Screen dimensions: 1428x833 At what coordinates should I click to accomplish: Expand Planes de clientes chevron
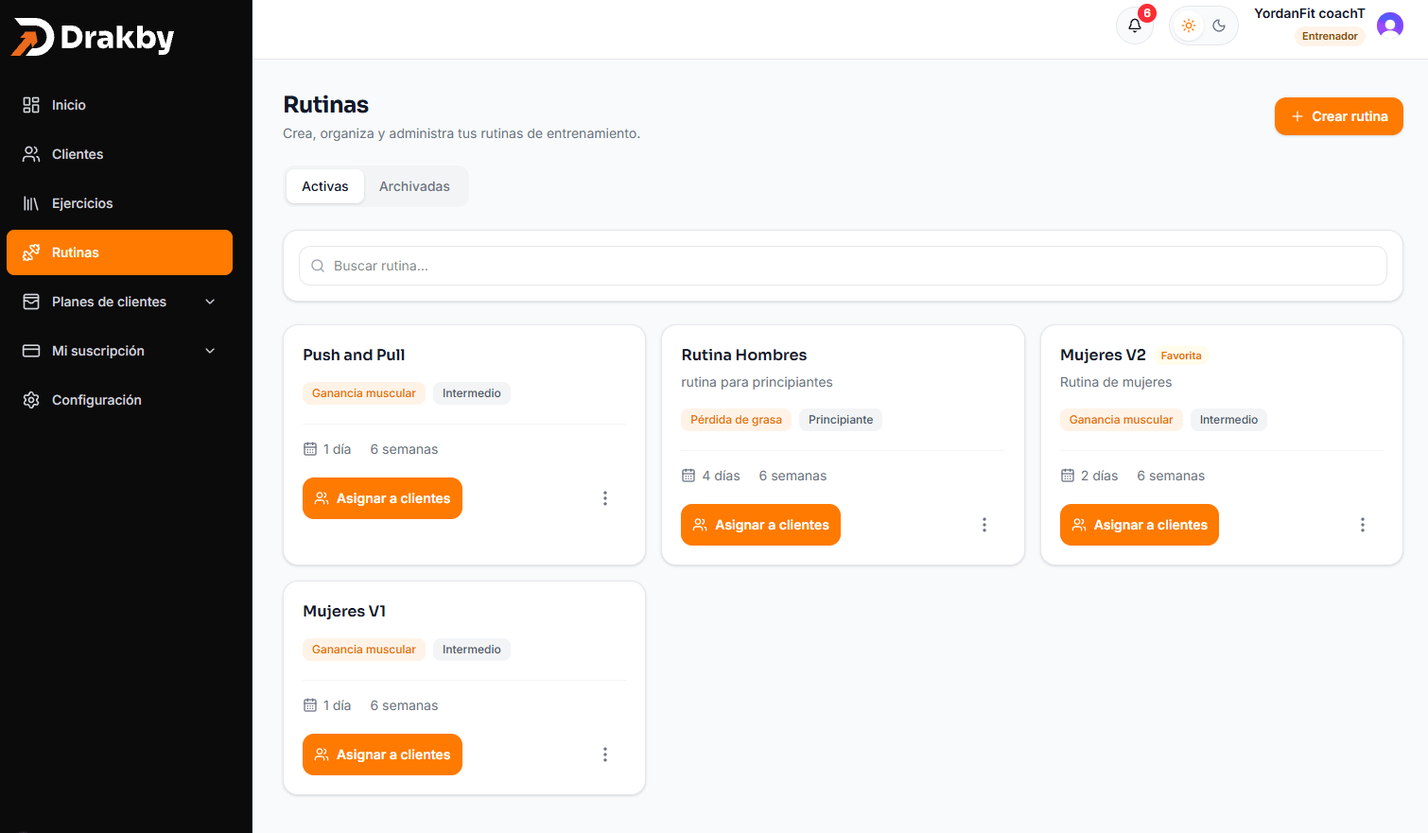pos(210,302)
